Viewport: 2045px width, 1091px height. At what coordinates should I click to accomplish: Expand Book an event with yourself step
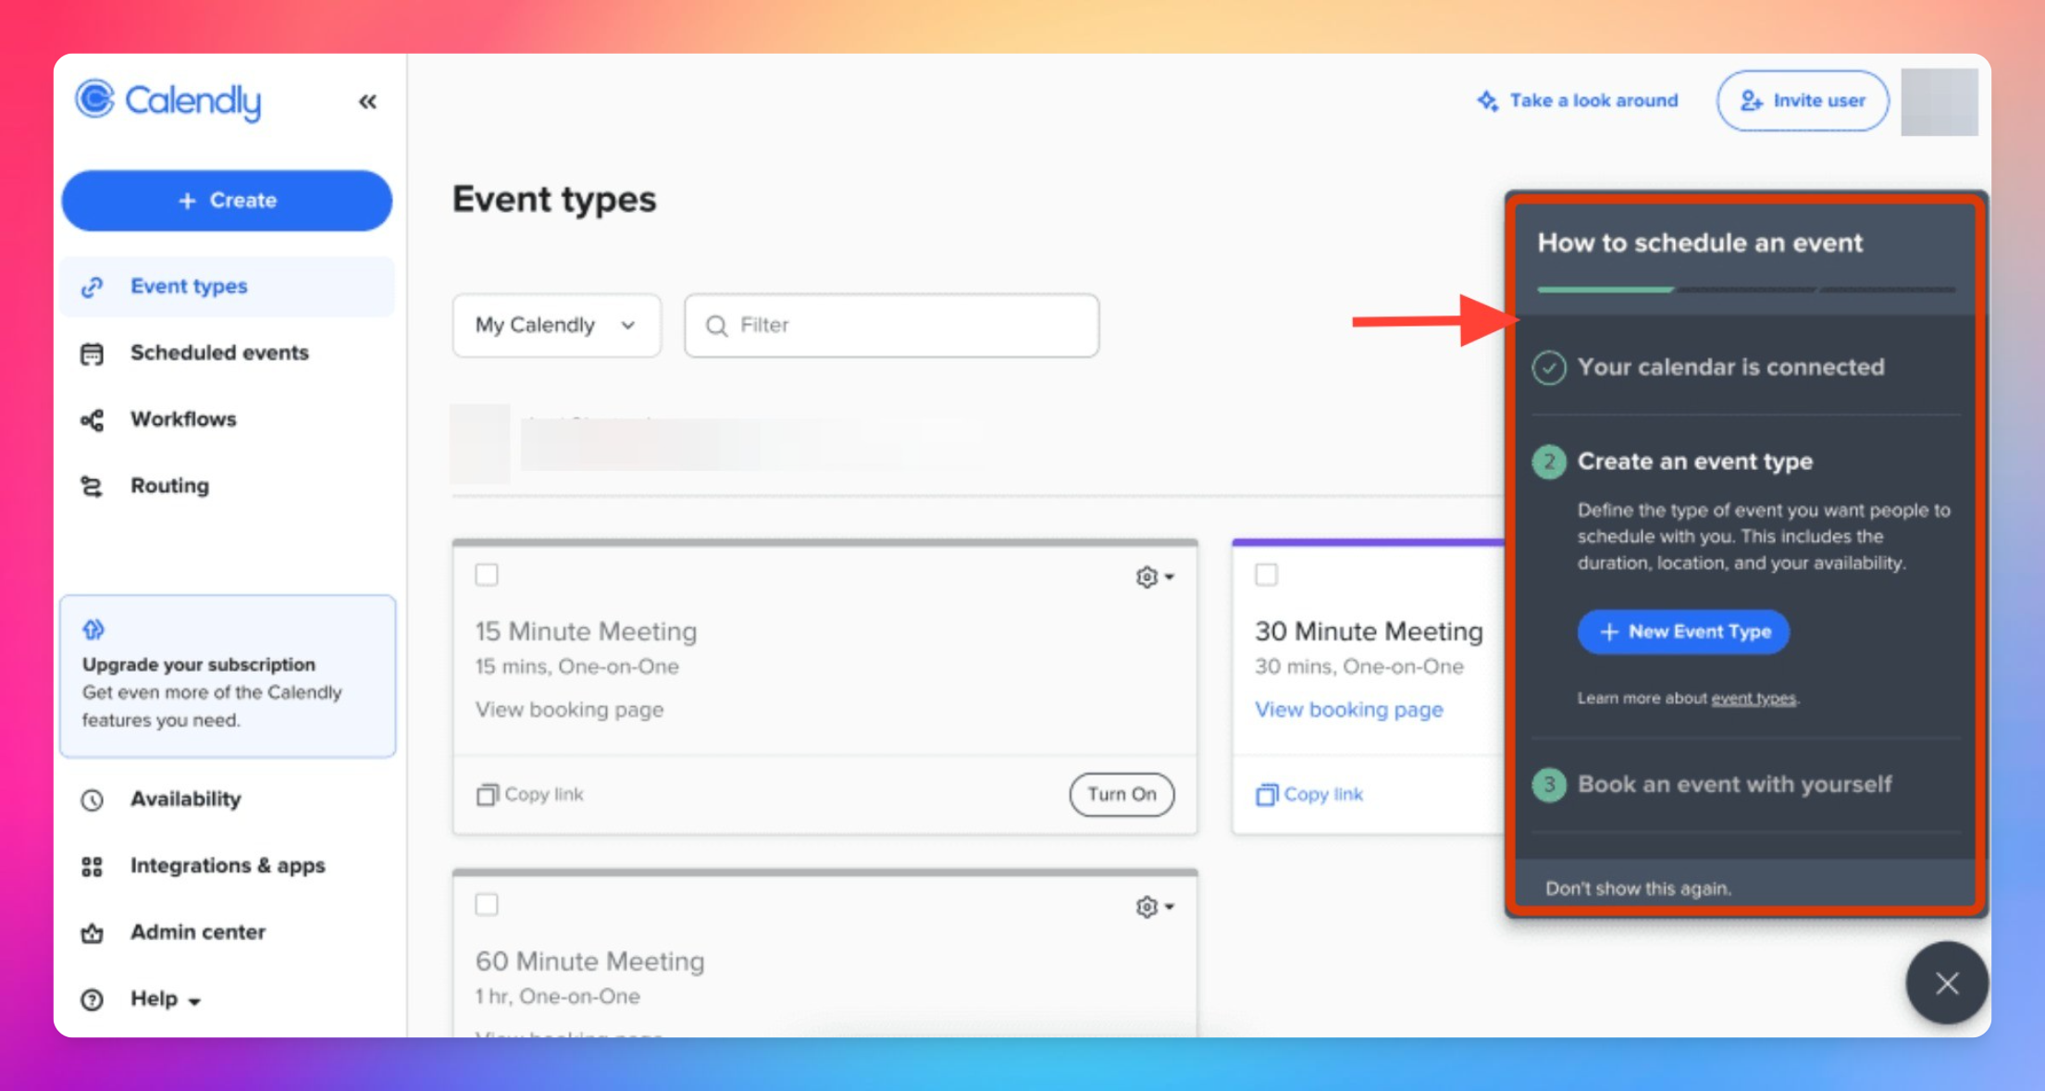(1734, 784)
